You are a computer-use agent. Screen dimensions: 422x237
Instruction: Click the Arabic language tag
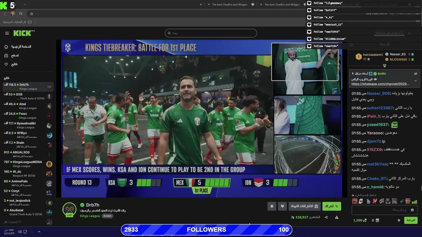(107, 216)
